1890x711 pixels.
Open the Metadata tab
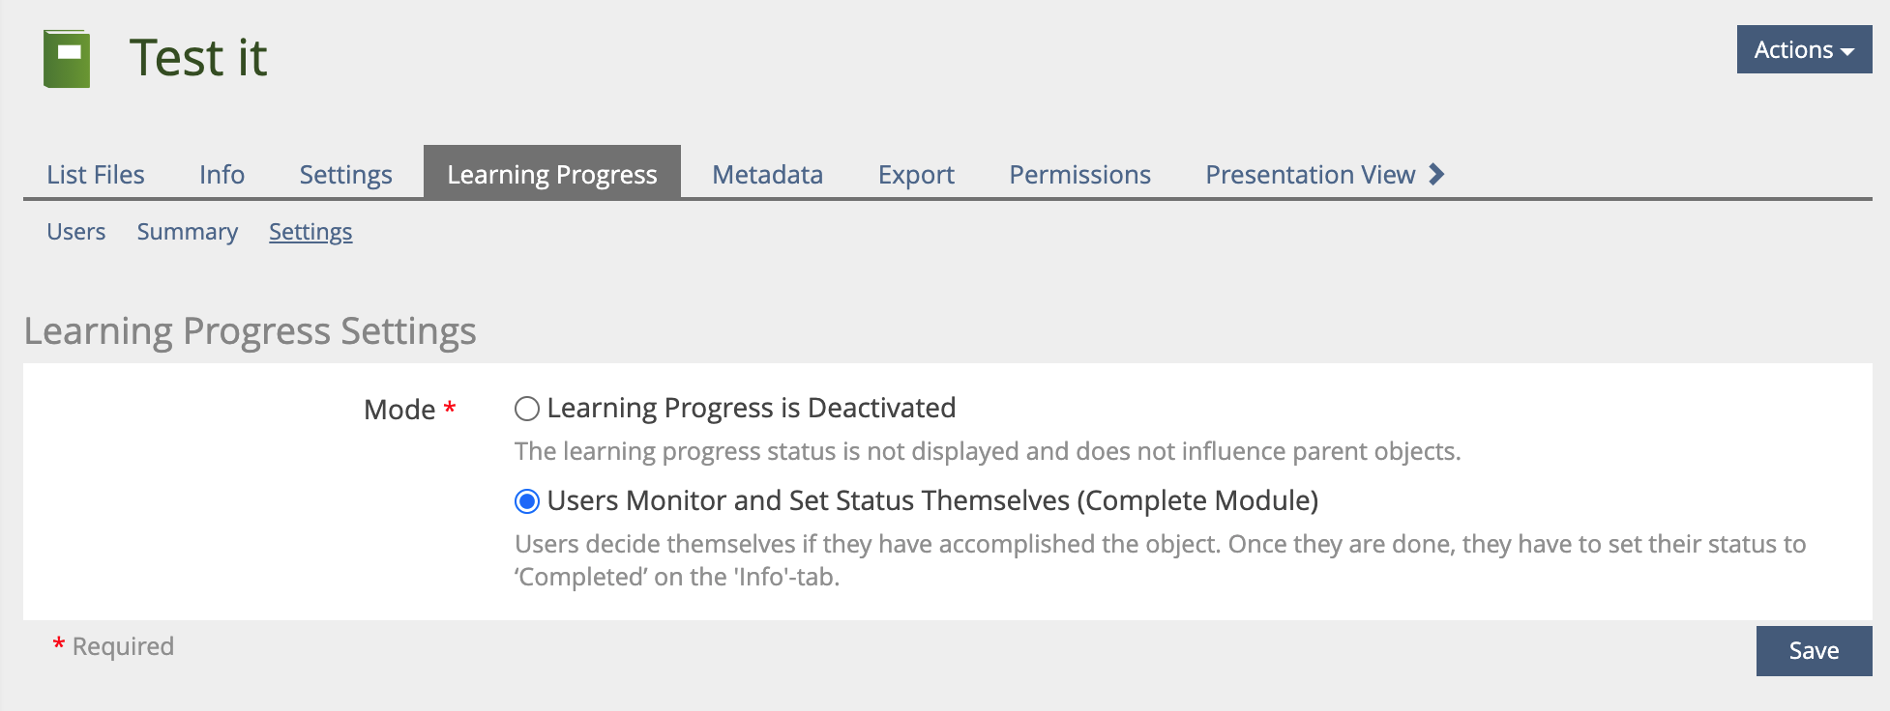767,175
